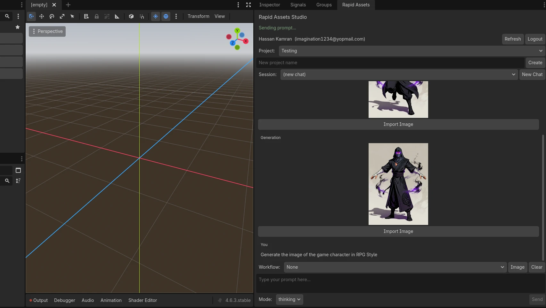Viewport: 546px width, 308px height.
Task: Toggle distraction-free mode expand icon
Action: [249, 5]
